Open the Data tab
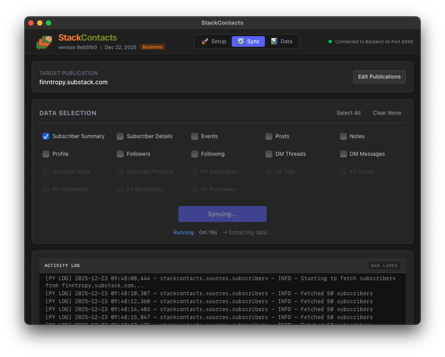 [x=282, y=41]
